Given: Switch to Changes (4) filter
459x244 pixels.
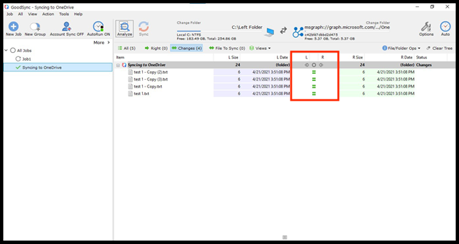Looking at the screenshot, I should 186,48.
